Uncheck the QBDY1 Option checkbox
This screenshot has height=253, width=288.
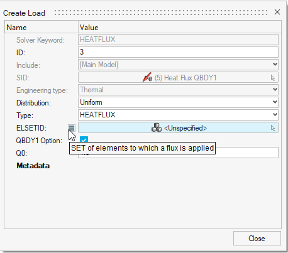(x=84, y=140)
